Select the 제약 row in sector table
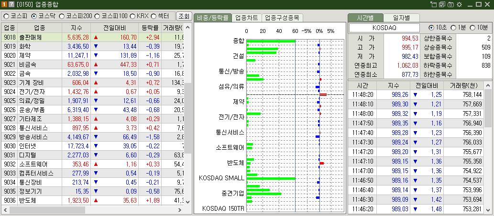 (93, 56)
